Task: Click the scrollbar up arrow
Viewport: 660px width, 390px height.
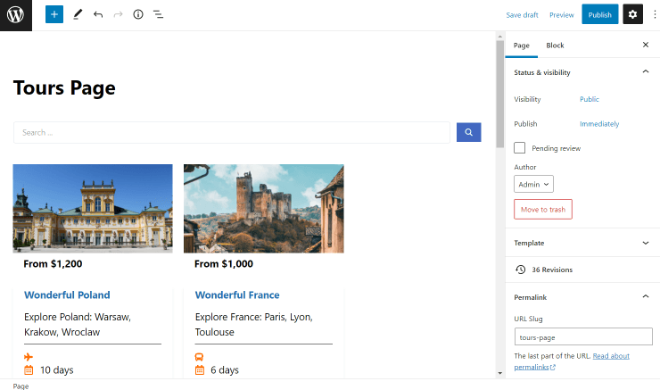Action: 500,37
